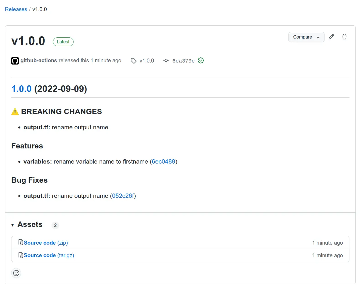Viewport: 360px width, 288px height.
Task: Click the delete release trash icon
Action: 344,37
